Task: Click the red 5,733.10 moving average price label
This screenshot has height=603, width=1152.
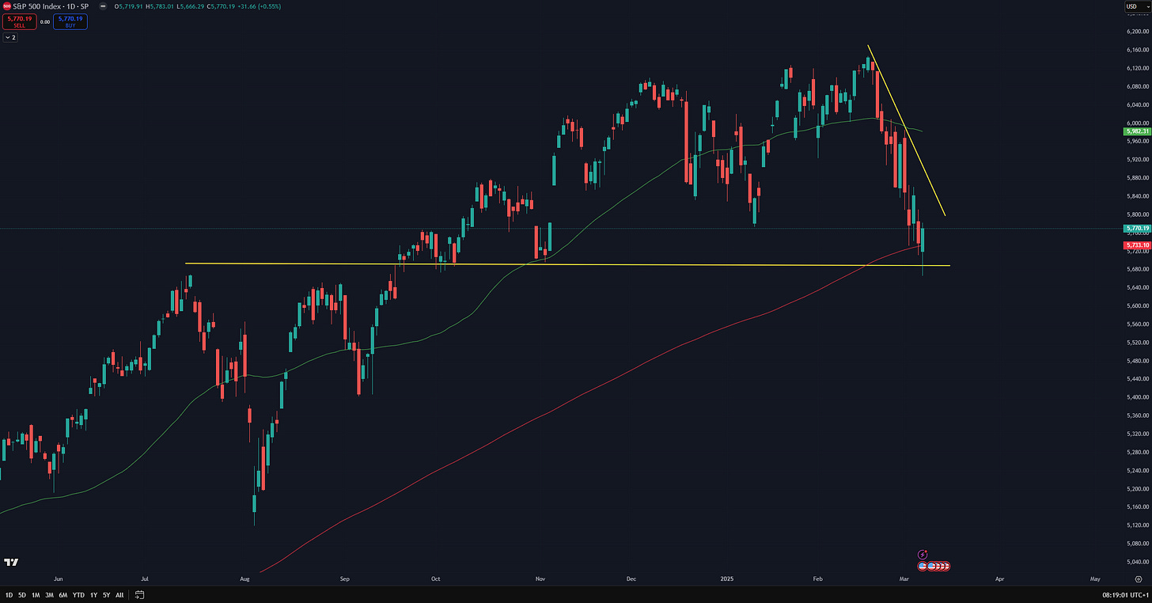Action: (1136, 246)
